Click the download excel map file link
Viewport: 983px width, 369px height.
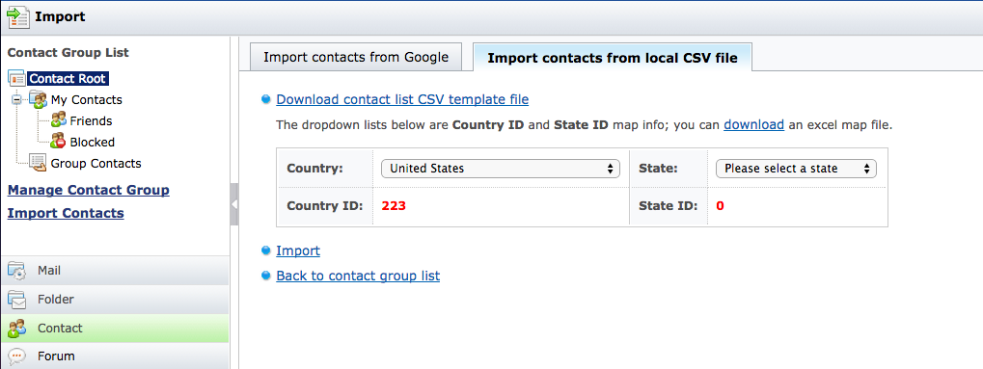click(753, 124)
